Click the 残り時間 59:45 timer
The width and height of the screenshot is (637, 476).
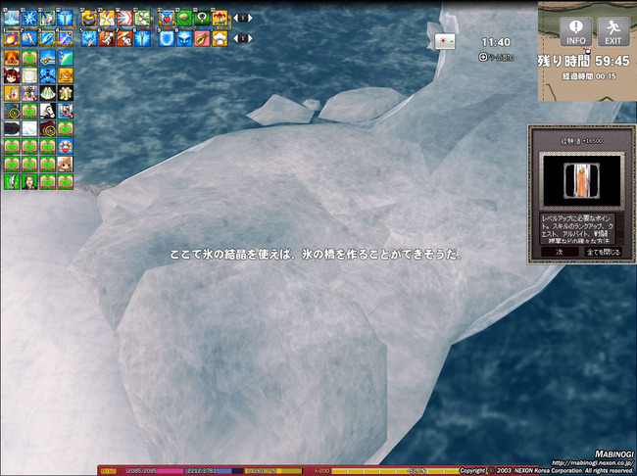(x=584, y=61)
